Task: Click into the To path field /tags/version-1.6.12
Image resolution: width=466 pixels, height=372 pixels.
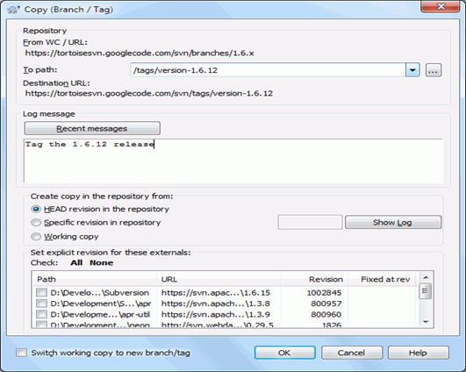Action: tap(268, 70)
